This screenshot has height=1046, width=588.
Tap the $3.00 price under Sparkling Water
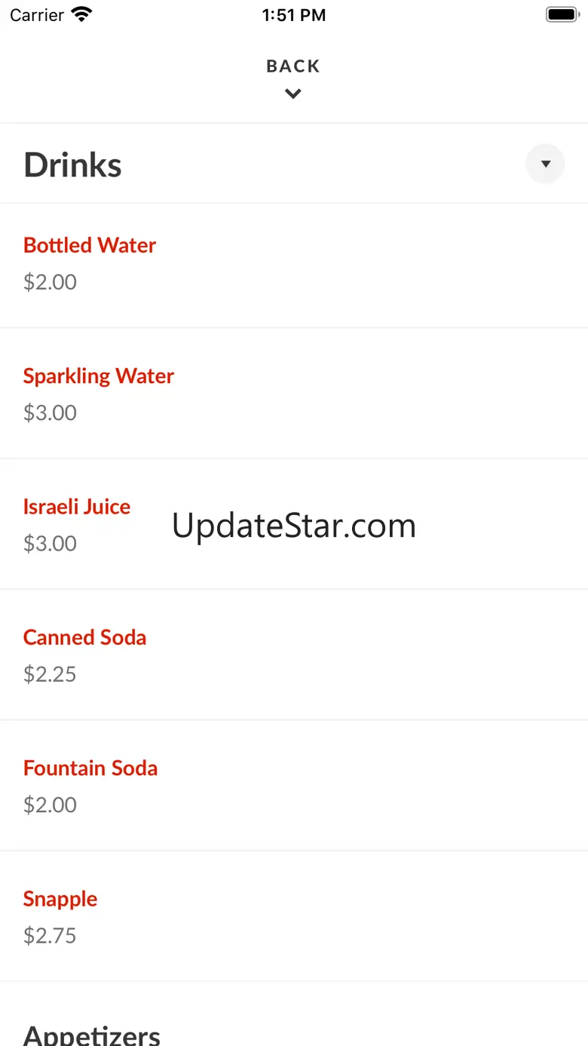tap(50, 413)
